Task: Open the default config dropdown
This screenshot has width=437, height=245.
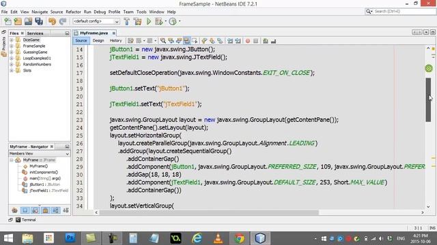Action: pos(96,21)
